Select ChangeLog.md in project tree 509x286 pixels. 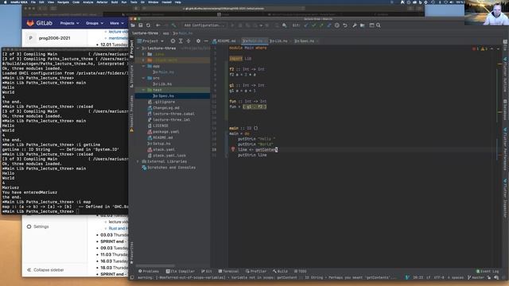coord(163,108)
